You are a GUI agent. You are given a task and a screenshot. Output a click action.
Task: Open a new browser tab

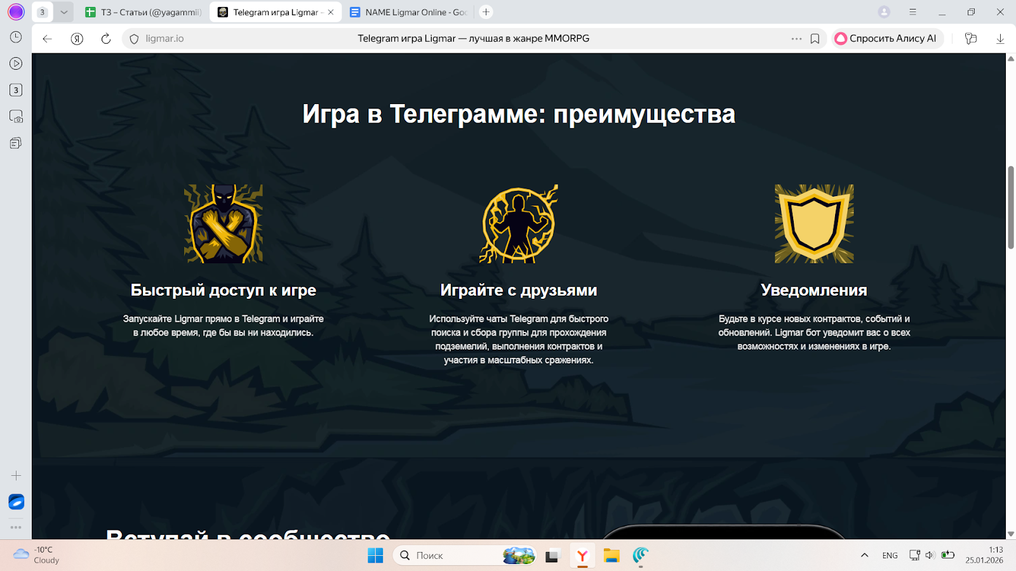point(486,12)
